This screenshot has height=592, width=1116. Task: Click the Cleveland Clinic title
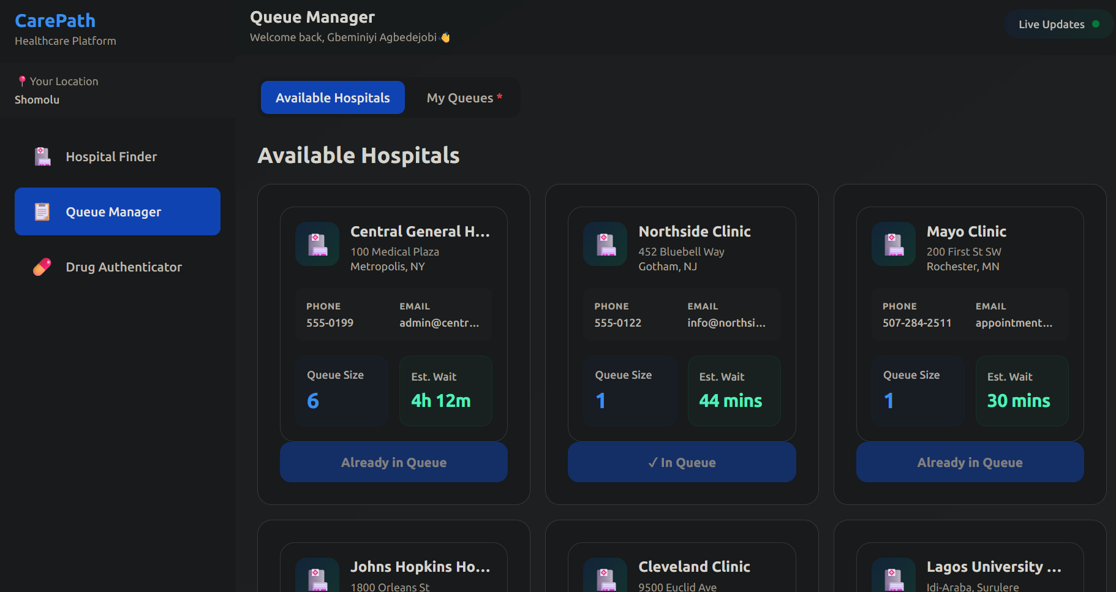[x=695, y=567]
